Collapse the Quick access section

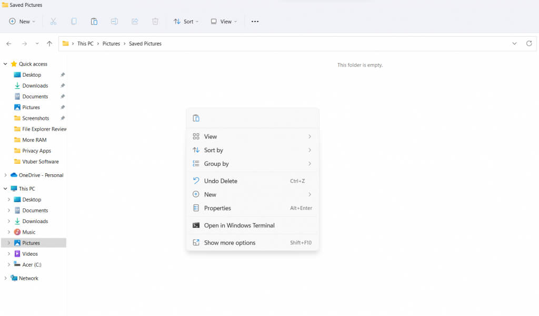tap(6, 64)
